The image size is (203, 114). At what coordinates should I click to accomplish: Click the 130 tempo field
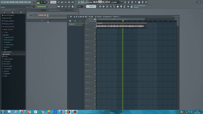point(53,2)
